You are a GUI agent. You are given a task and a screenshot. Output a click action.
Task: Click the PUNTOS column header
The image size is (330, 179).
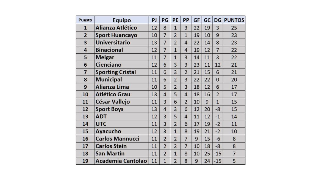tap(234, 20)
